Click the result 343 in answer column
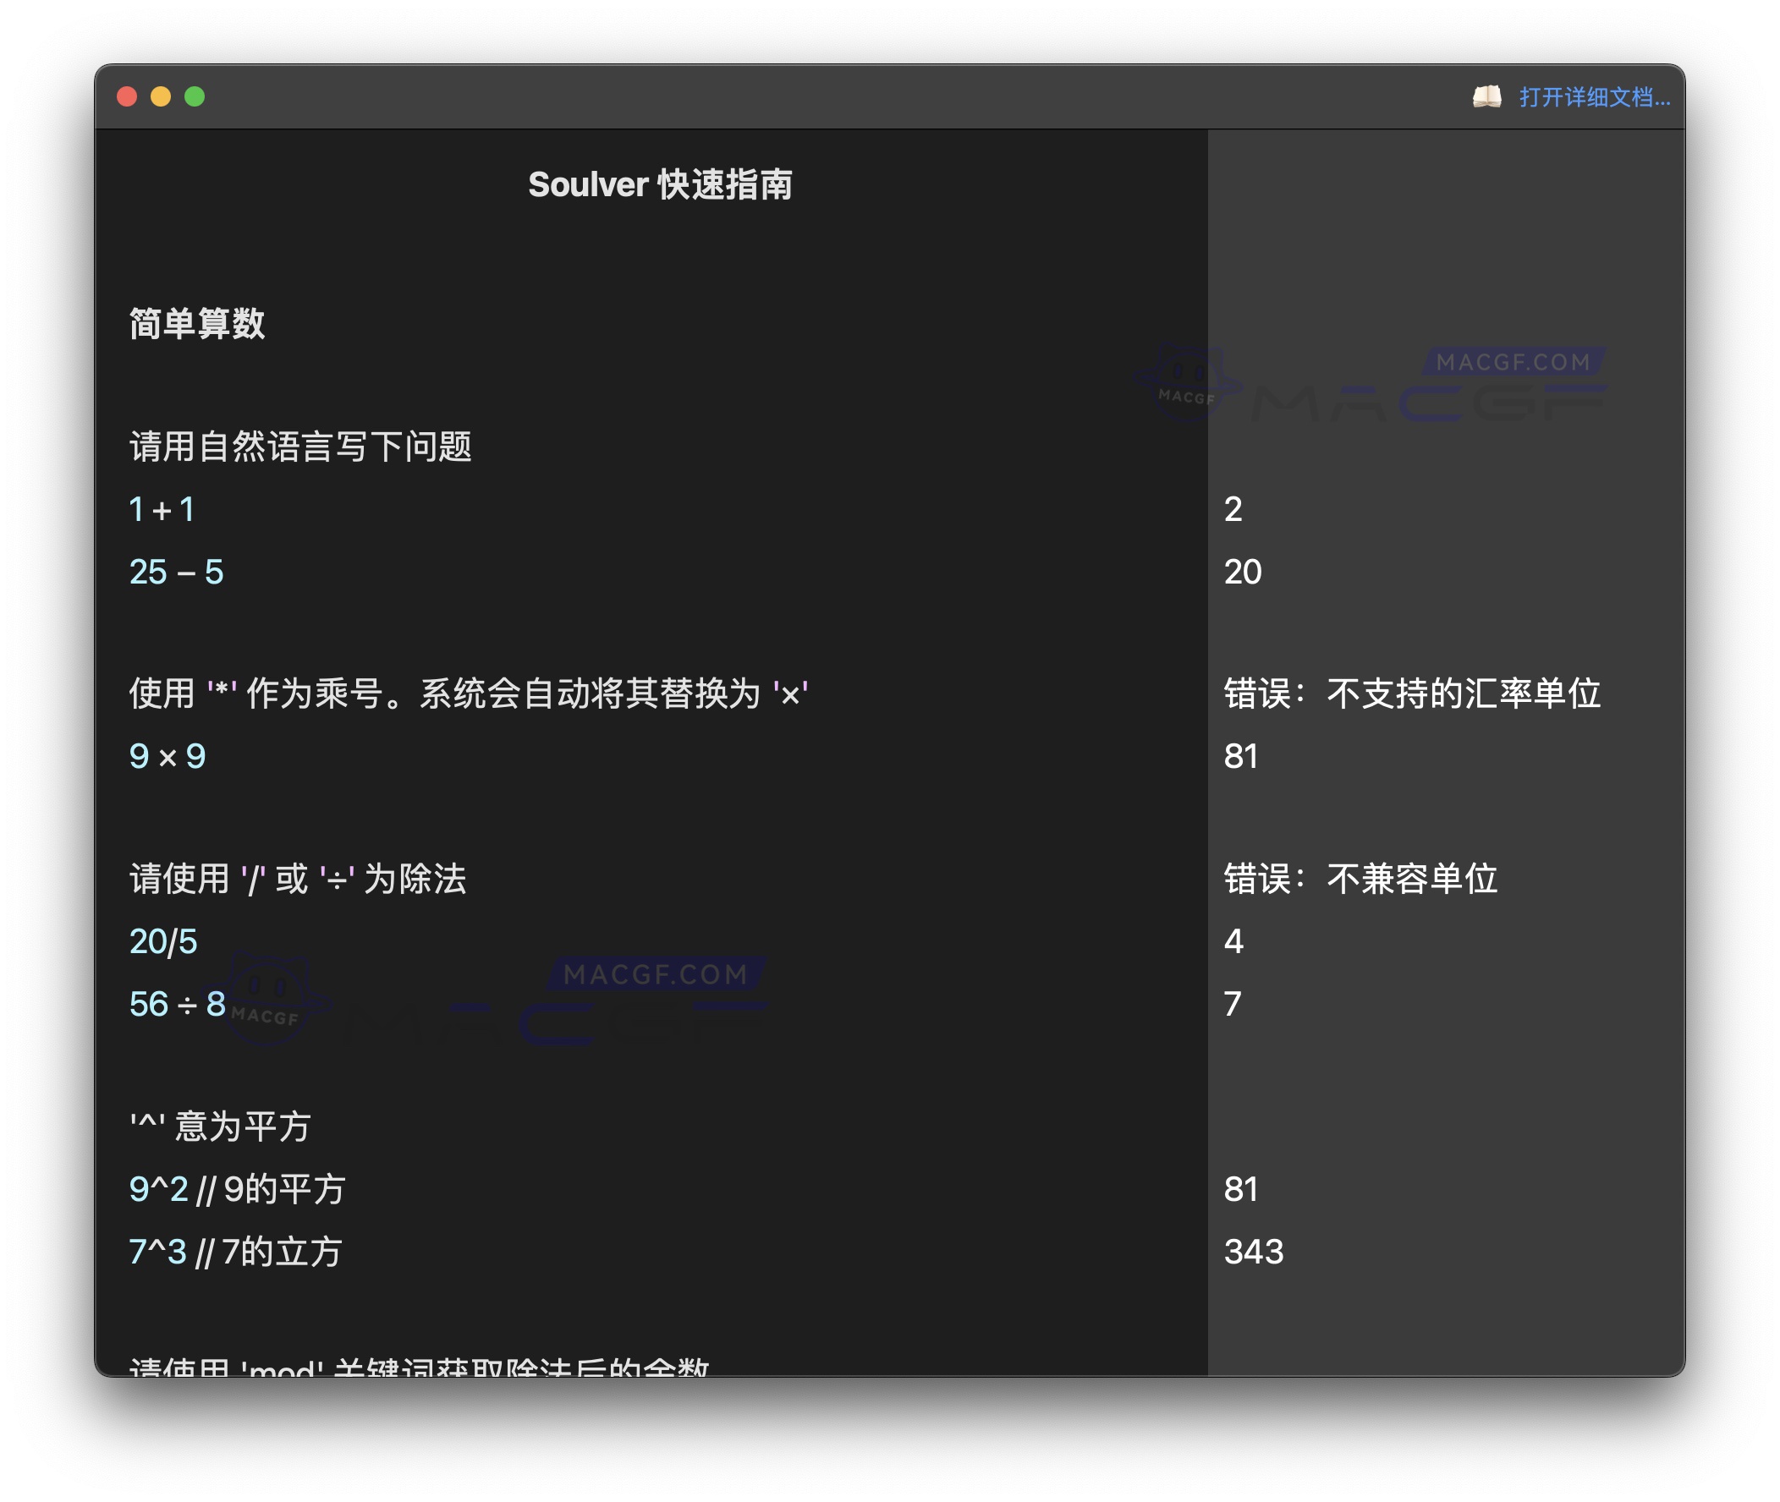1780x1502 pixels. point(1255,1251)
